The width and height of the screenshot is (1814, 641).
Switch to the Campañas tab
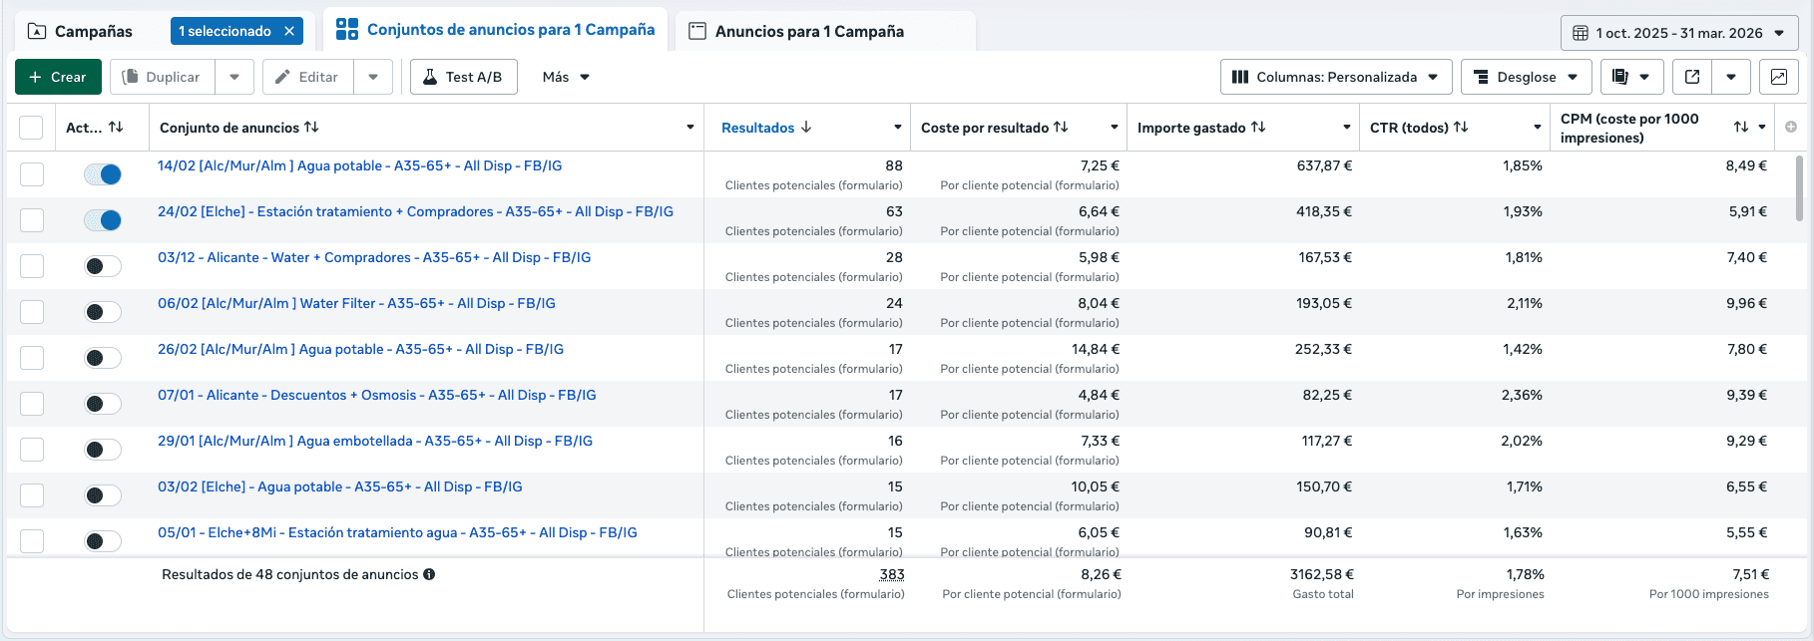(93, 31)
